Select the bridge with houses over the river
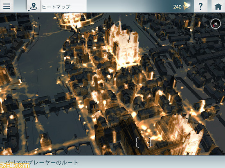This screenshot has height=168, width=225. tap(49, 104)
